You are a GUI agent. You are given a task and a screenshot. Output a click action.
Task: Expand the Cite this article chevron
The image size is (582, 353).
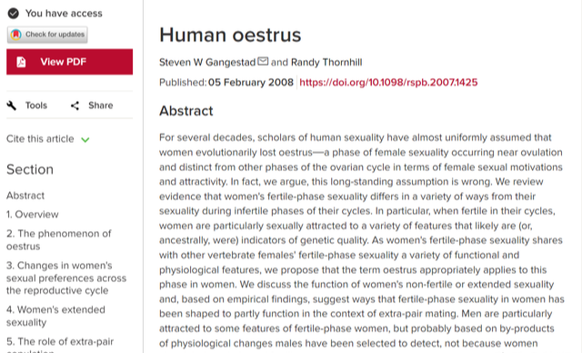tap(85, 140)
